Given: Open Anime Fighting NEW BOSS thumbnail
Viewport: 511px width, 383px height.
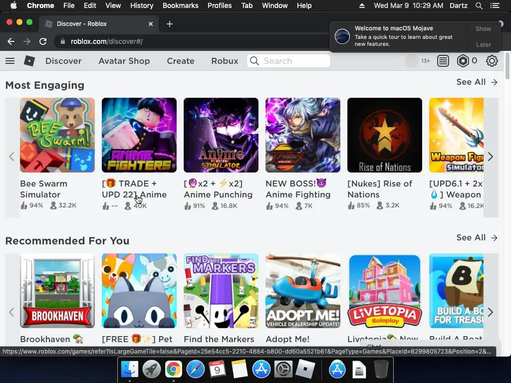Looking at the screenshot, I should [x=303, y=135].
